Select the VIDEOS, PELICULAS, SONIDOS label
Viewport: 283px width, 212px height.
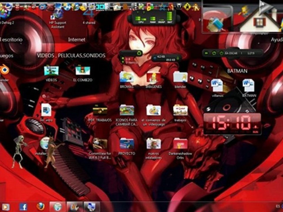[x=71, y=55]
